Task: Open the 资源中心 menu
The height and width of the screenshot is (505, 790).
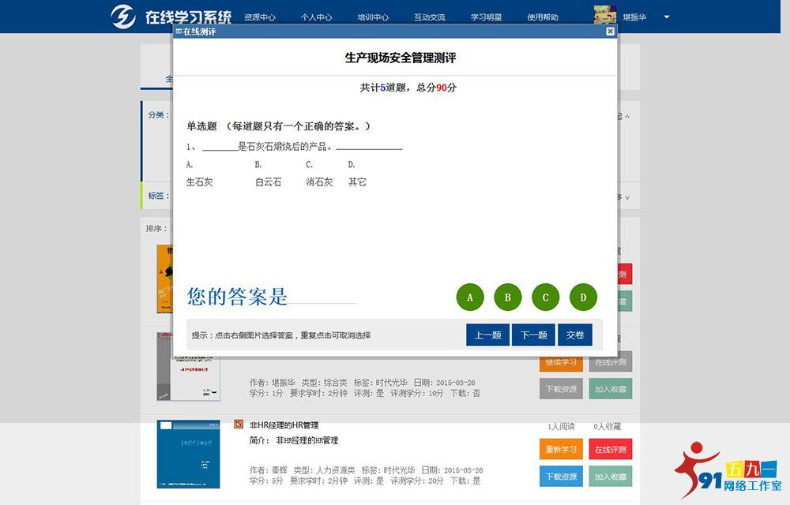Action: click(261, 15)
